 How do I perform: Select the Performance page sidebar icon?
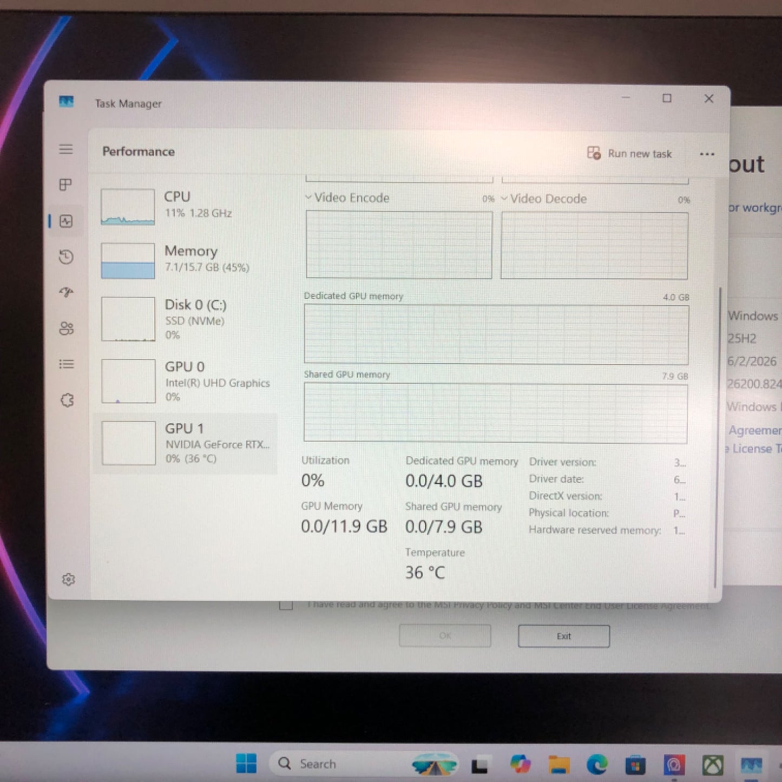pos(66,221)
